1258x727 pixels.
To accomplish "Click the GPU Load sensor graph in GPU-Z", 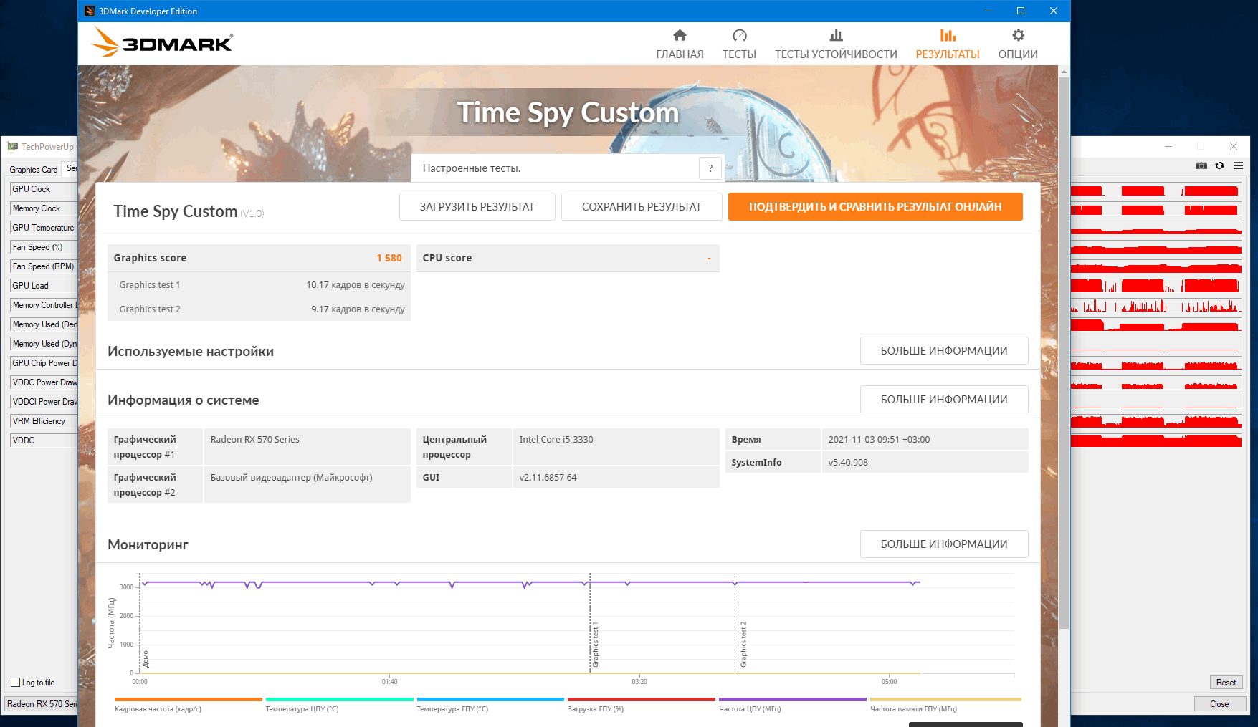I will click(x=1155, y=286).
